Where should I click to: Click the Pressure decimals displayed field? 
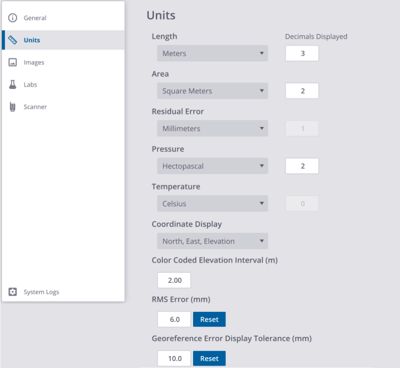point(302,166)
